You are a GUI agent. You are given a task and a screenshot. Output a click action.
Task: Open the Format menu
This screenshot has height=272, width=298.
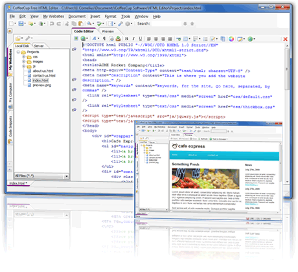click(110, 16)
